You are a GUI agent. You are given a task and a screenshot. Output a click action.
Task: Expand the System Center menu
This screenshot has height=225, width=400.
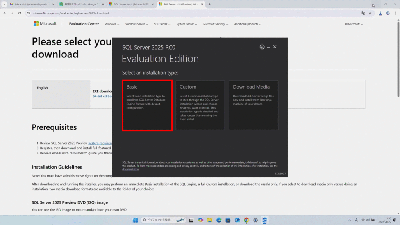(186, 24)
